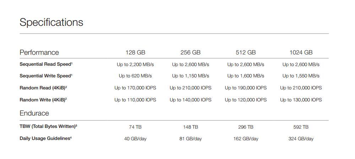Select the 512 GB column header
The width and height of the screenshot is (355, 159).
coord(246,52)
